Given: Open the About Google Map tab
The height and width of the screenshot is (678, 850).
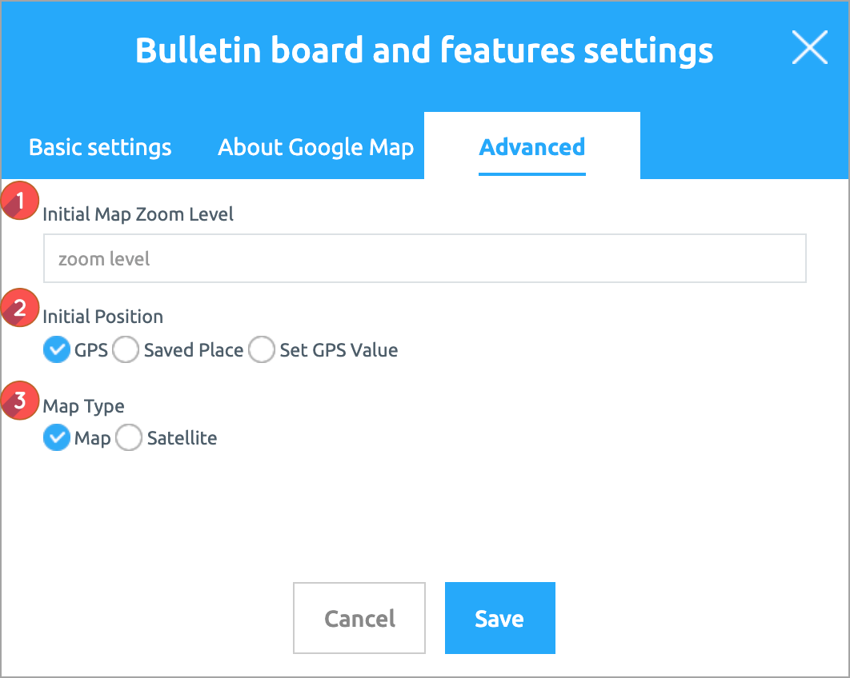Looking at the screenshot, I should pyautogui.click(x=315, y=148).
